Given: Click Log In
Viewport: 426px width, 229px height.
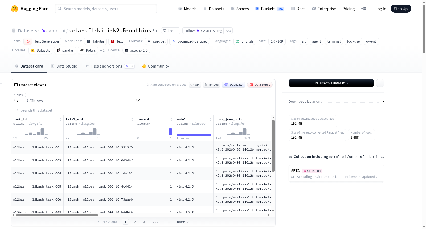Looking at the screenshot, I should click(x=381, y=9).
